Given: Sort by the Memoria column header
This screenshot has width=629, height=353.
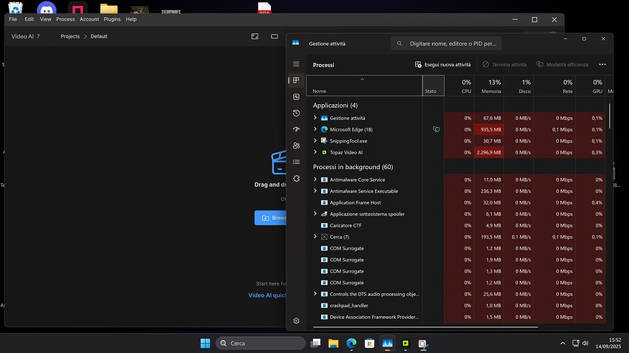Looking at the screenshot, I should pos(488,86).
